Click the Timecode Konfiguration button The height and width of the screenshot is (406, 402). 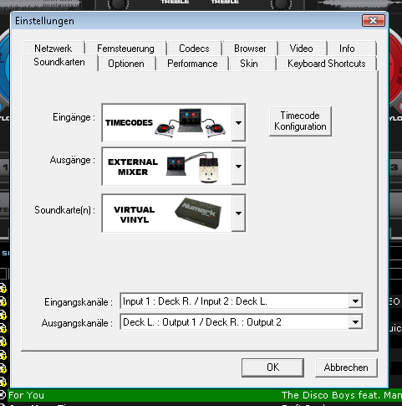tap(300, 121)
